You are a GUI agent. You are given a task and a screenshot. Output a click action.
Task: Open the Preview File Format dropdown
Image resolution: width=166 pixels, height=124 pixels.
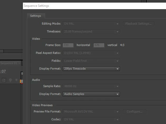click(91, 112)
